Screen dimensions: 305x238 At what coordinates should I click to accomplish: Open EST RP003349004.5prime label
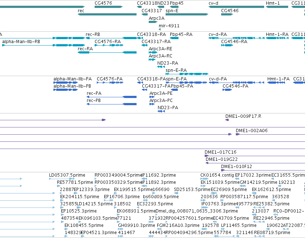(118, 175)
